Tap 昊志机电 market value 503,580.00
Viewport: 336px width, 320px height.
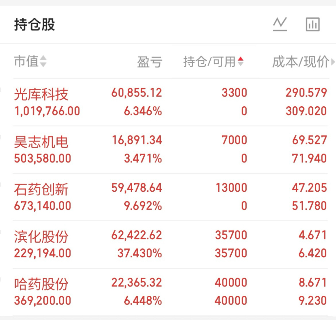pos(43,159)
